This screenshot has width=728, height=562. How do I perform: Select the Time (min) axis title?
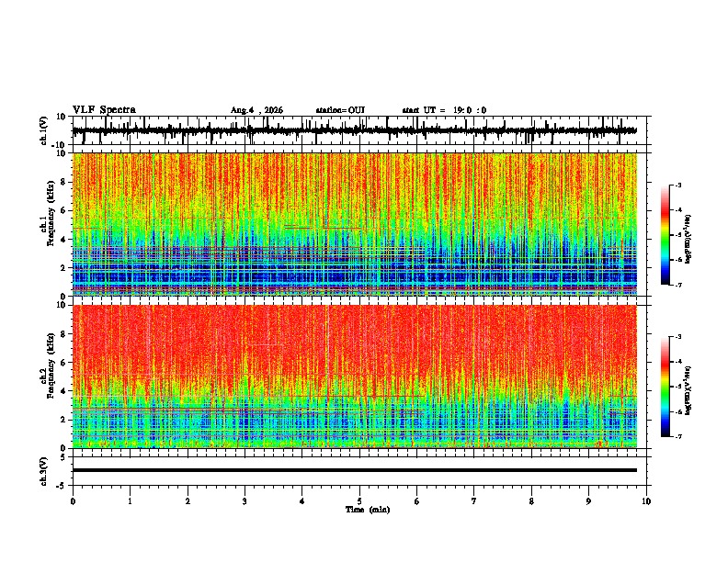point(368,510)
